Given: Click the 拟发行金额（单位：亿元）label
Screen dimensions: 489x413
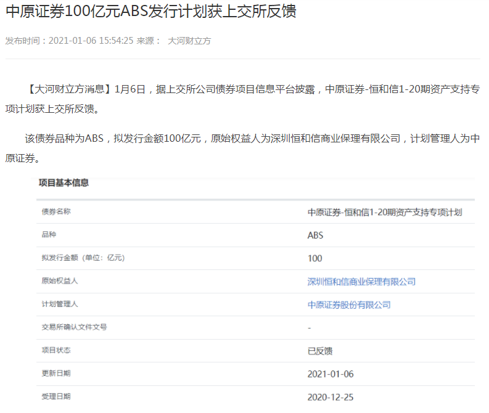Looking at the screenshot, I should pos(83,258).
